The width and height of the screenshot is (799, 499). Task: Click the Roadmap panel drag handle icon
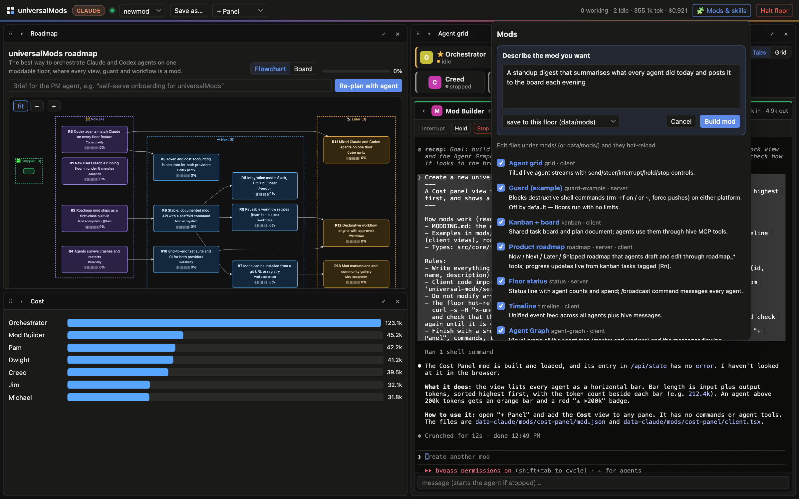[11, 34]
